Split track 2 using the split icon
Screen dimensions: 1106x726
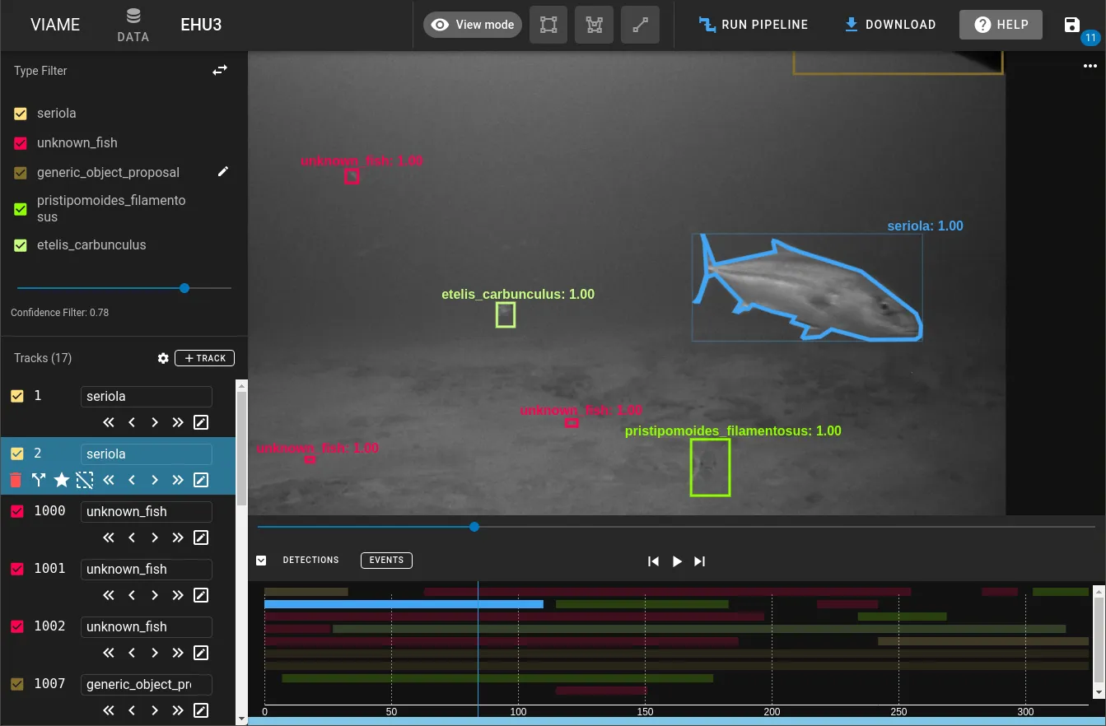pos(39,480)
